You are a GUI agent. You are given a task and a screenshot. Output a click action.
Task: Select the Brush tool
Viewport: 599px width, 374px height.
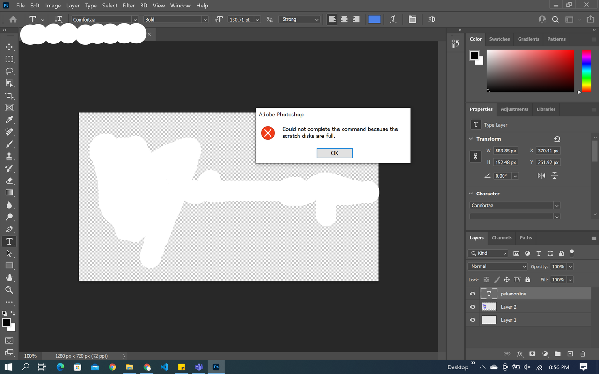(9, 144)
